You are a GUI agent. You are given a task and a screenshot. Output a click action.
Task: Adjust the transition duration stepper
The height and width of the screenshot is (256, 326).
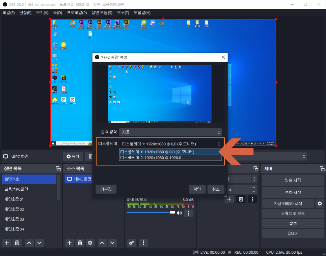point(253,189)
